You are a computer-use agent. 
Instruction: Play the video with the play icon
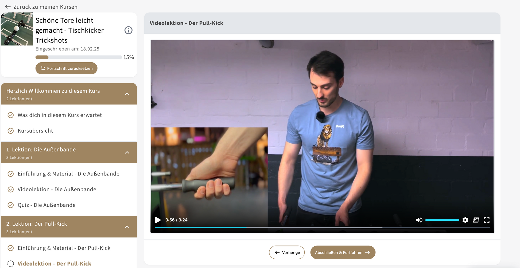(158, 220)
